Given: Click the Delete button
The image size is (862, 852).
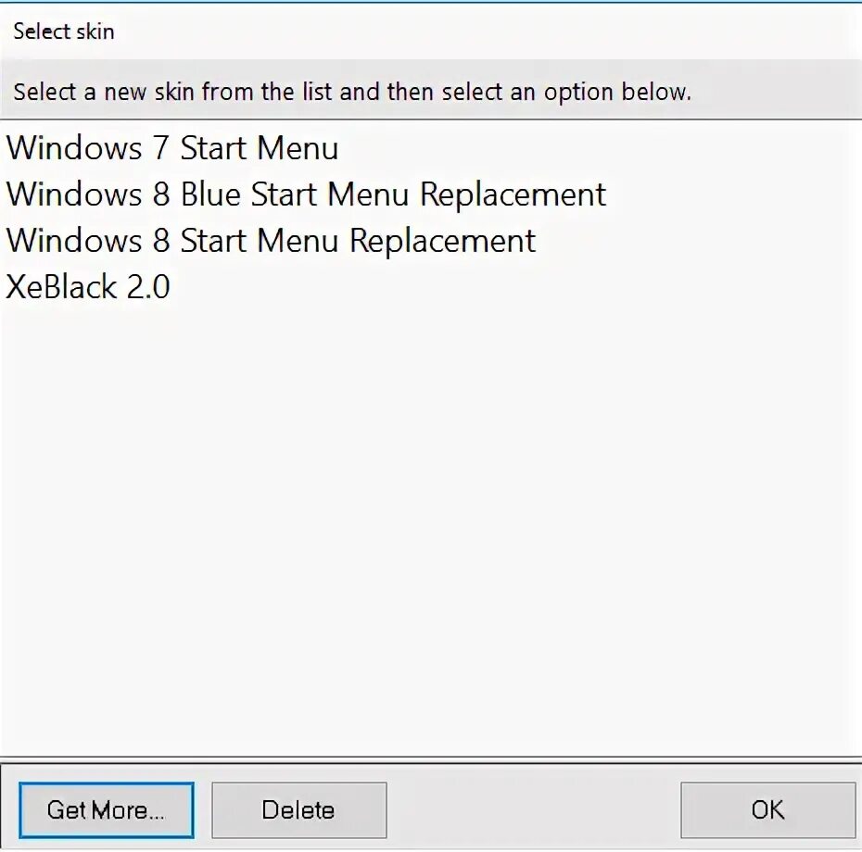Looking at the screenshot, I should (298, 810).
